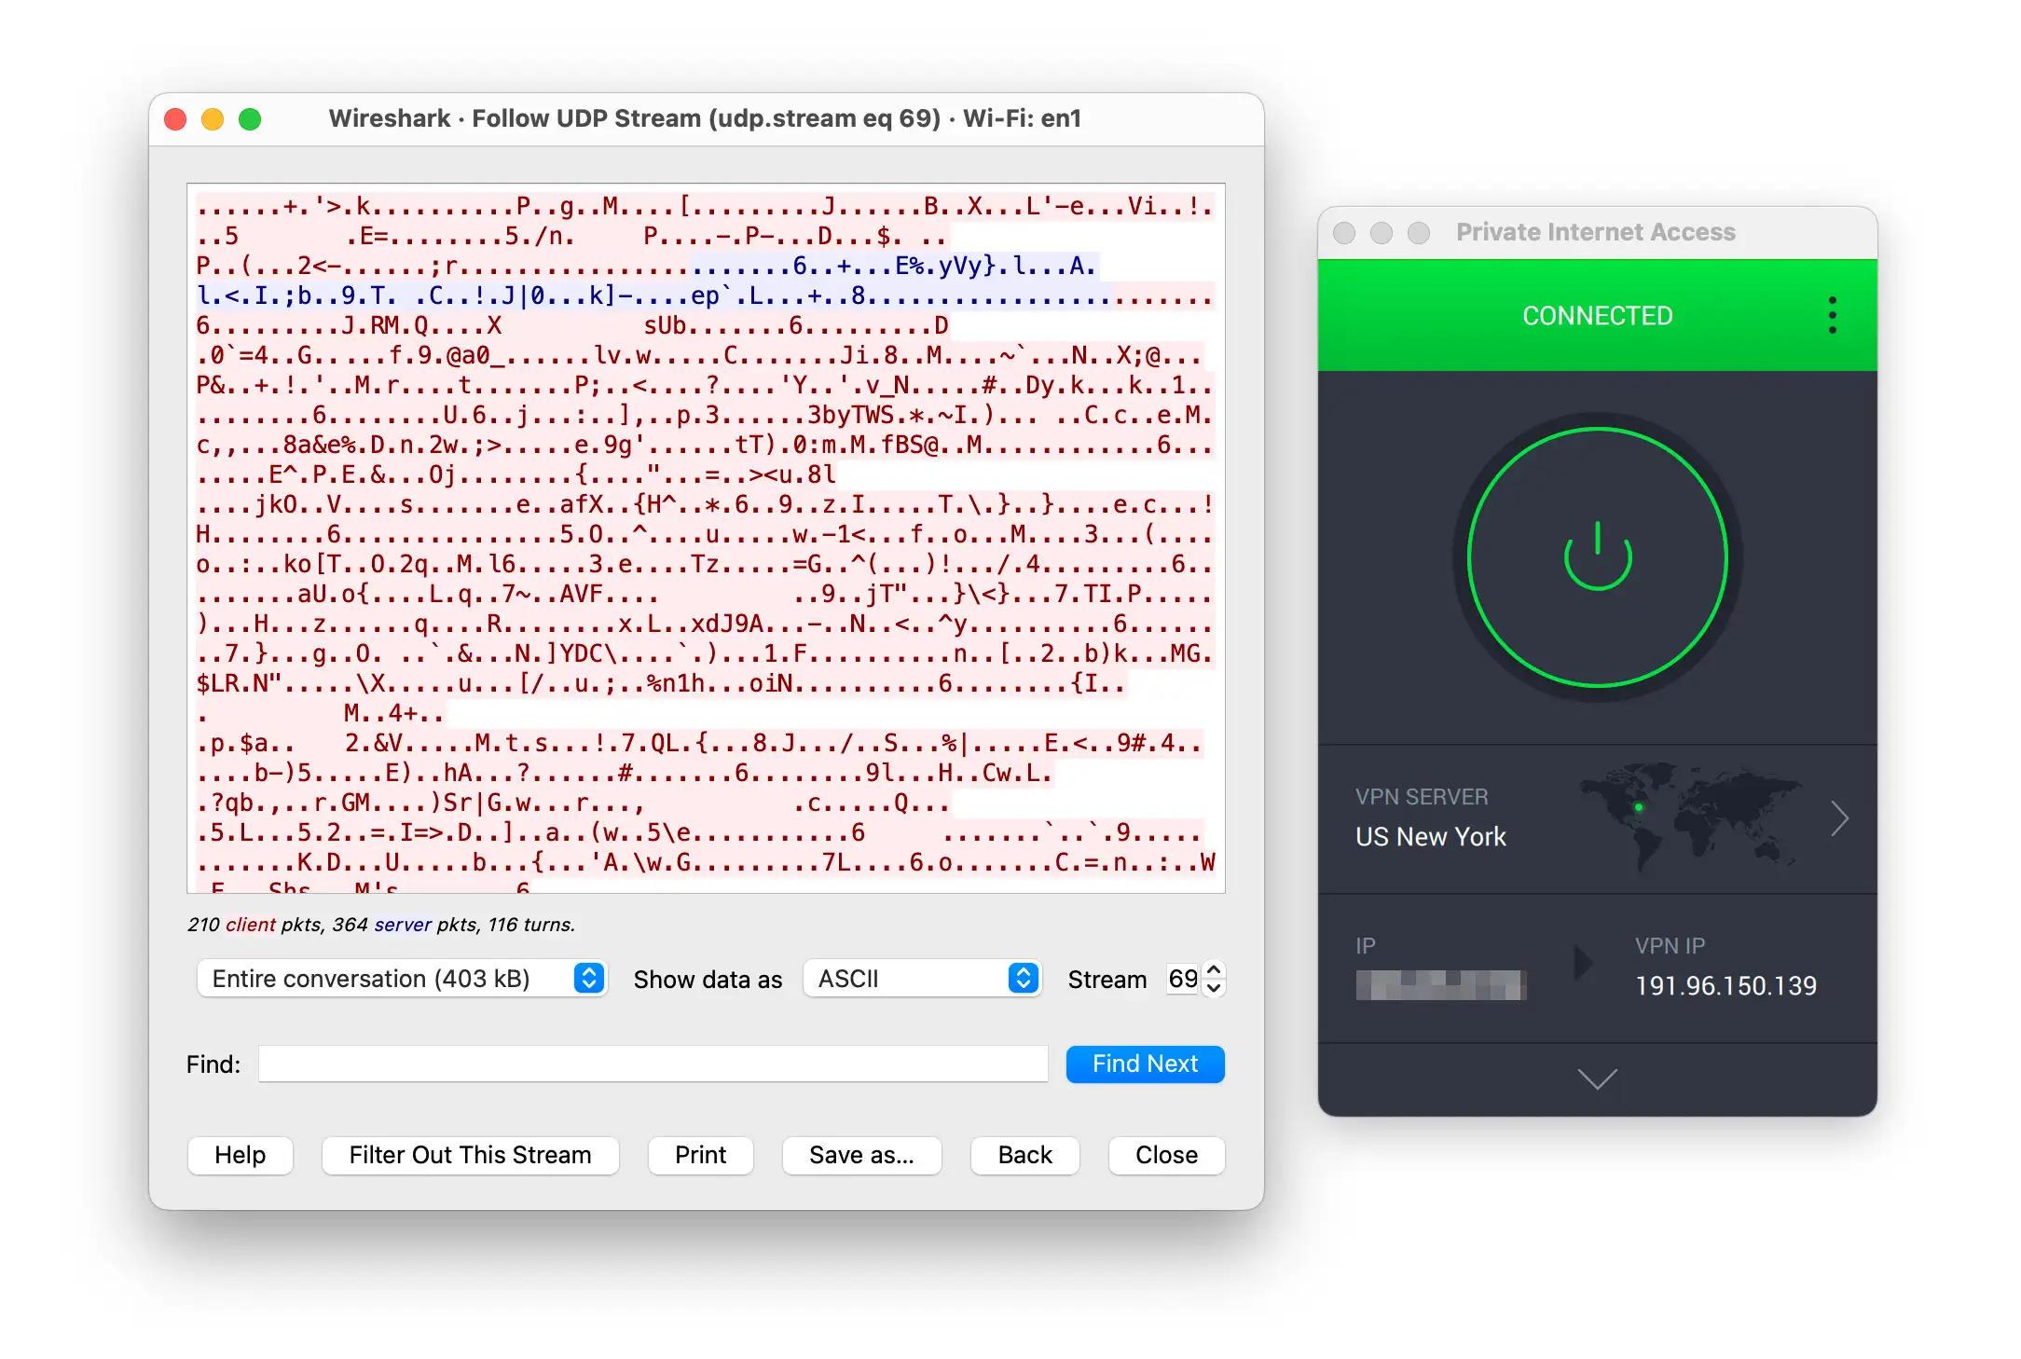
Task: Click the Find Next button
Action: click(1145, 1064)
